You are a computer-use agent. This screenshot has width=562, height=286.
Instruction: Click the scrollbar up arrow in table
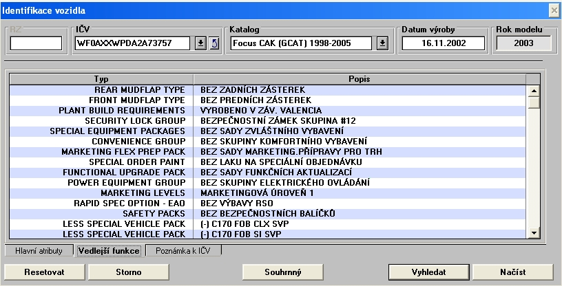pos(533,90)
